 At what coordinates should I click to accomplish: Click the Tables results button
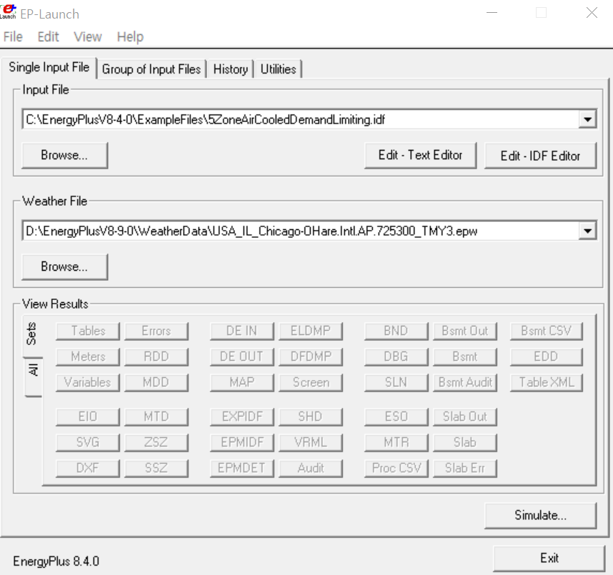88,331
